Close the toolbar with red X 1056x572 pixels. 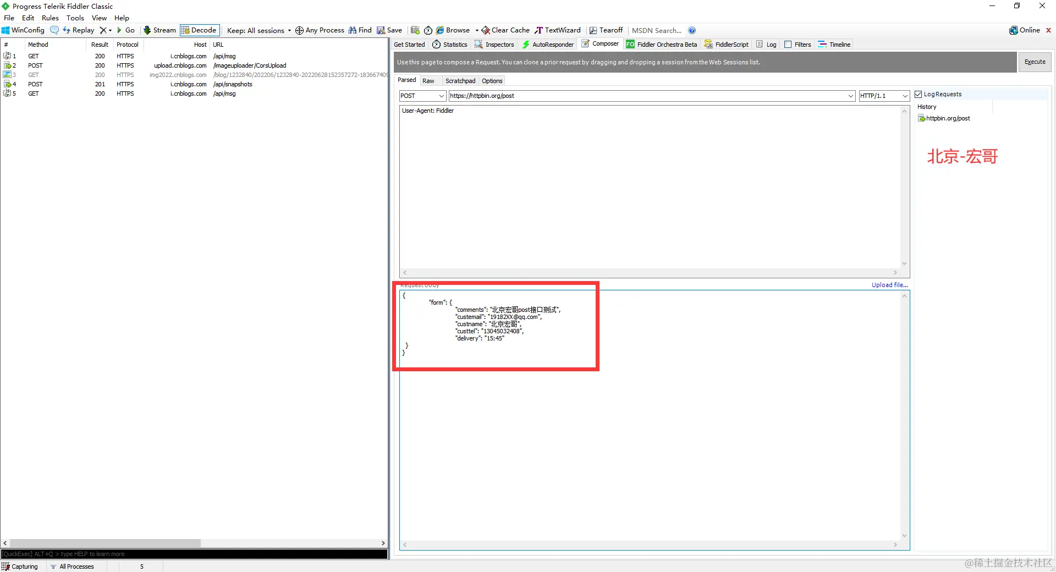[x=1048, y=30]
